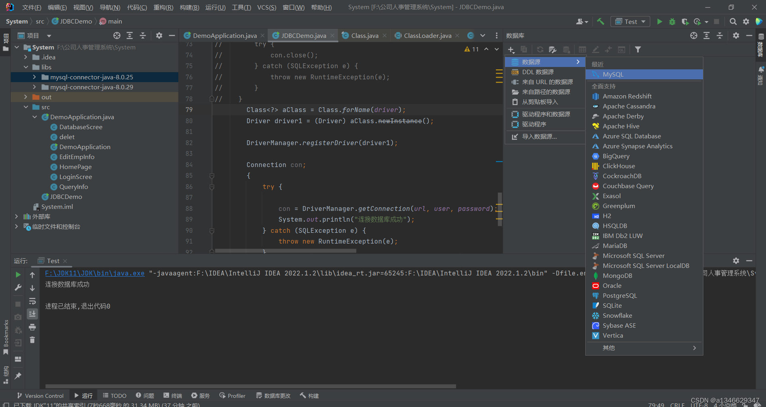The height and width of the screenshot is (407, 766).
Task: Open 文件(F) menu
Action: [32, 7]
